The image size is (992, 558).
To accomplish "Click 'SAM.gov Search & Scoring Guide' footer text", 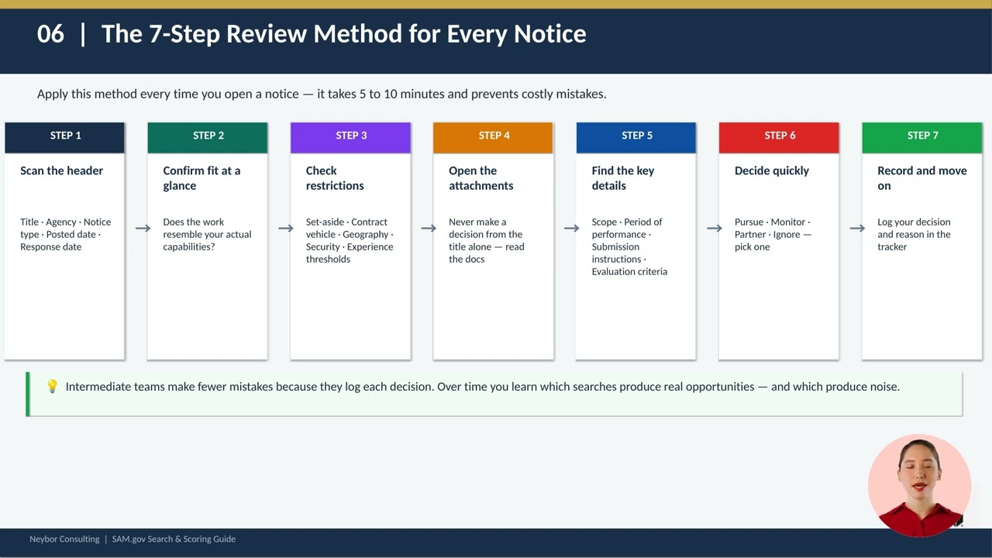I will (174, 539).
